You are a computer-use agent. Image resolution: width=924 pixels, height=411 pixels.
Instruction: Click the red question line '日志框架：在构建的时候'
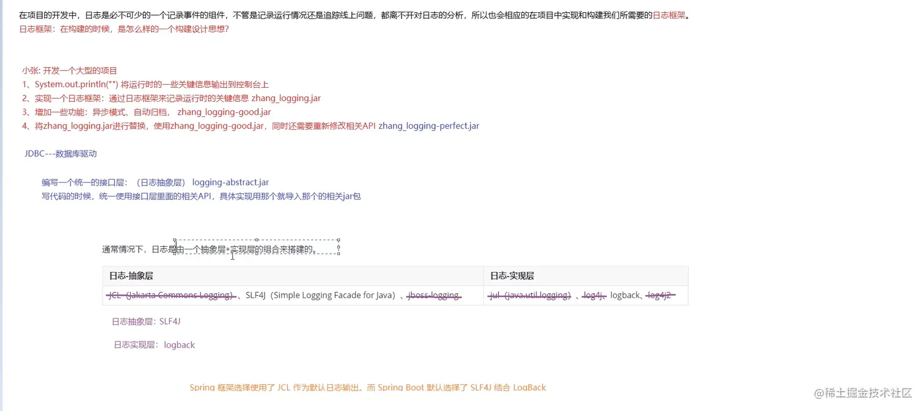(x=124, y=29)
